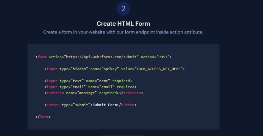Viewport: 263px width, 136px height.
Task: Click the Submit Form button text in code
Action: 104,105
